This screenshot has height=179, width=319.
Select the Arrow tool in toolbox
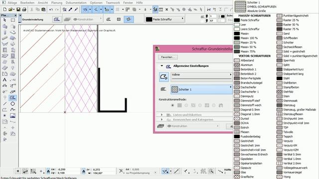click(x=5, y=20)
